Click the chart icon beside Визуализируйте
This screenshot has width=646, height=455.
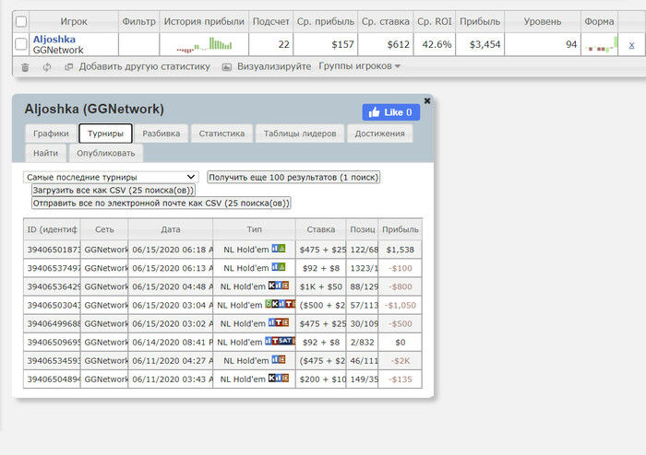227,67
